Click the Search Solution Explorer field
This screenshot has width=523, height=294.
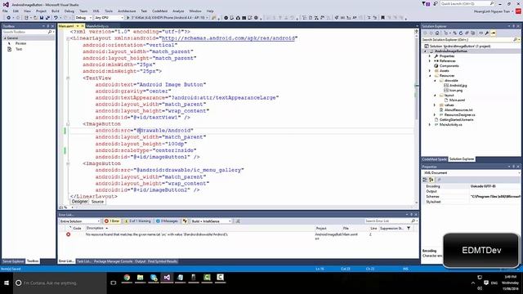pyautogui.click(x=470, y=40)
